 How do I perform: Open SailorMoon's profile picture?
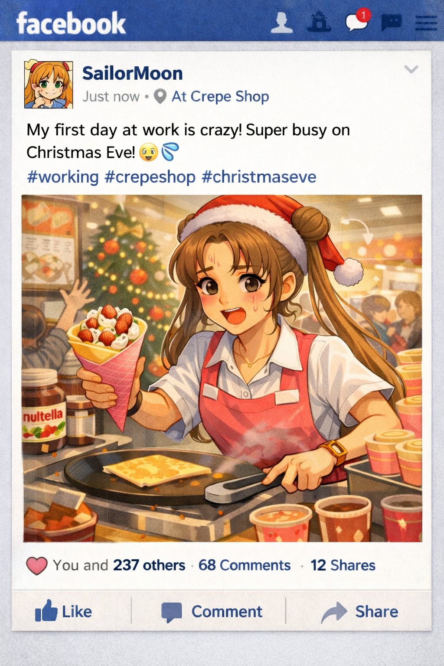pyautogui.click(x=49, y=84)
